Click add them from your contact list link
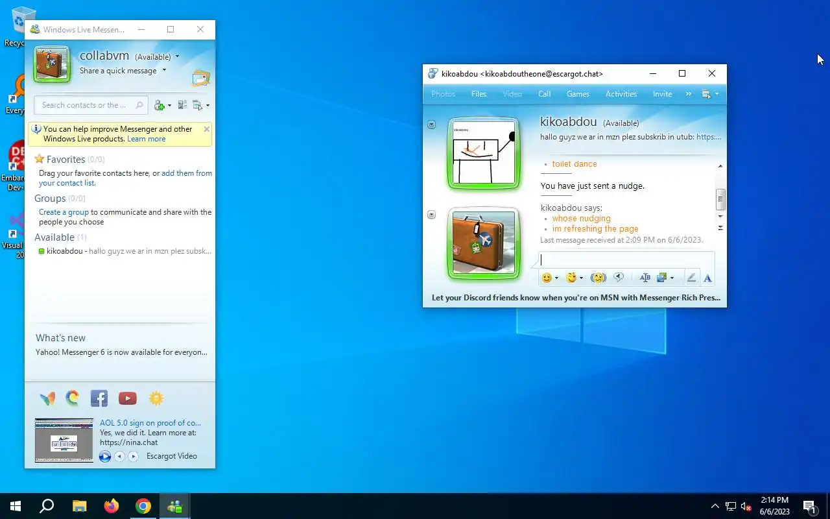 point(125,178)
